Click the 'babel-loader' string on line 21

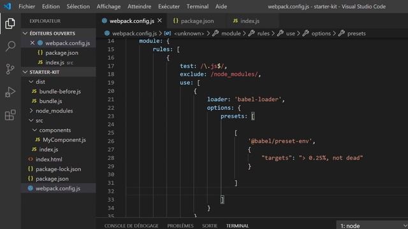click(x=258, y=99)
